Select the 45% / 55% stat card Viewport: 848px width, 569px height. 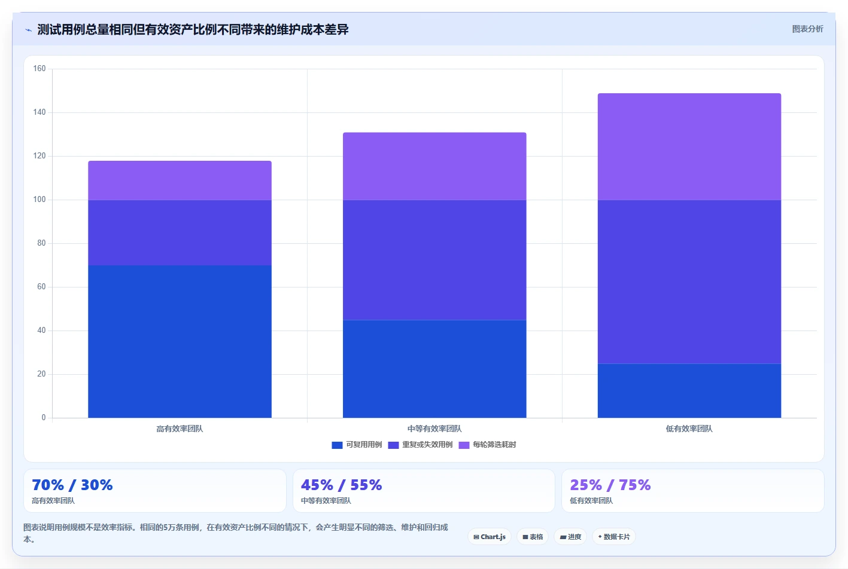(424, 491)
